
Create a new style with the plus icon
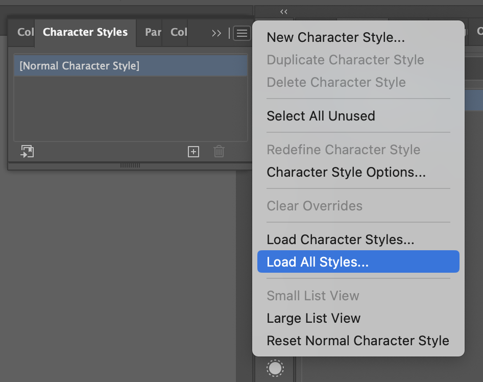pyautogui.click(x=193, y=151)
